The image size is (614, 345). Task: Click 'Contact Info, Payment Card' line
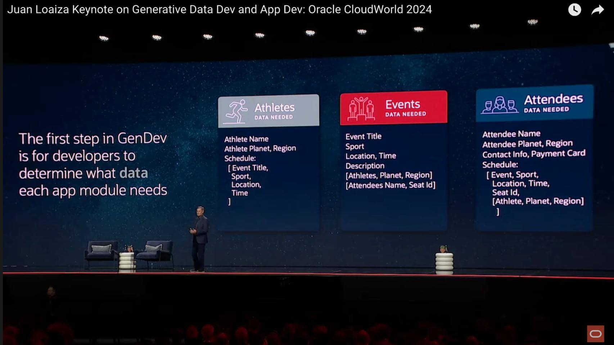tap(533, 154)
